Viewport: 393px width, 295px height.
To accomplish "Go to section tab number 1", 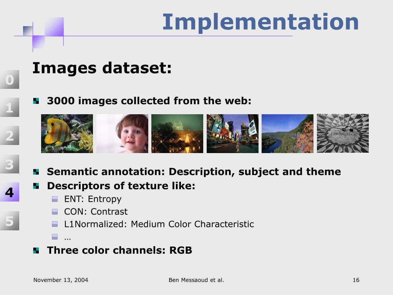I will click(x=9, y=108).
